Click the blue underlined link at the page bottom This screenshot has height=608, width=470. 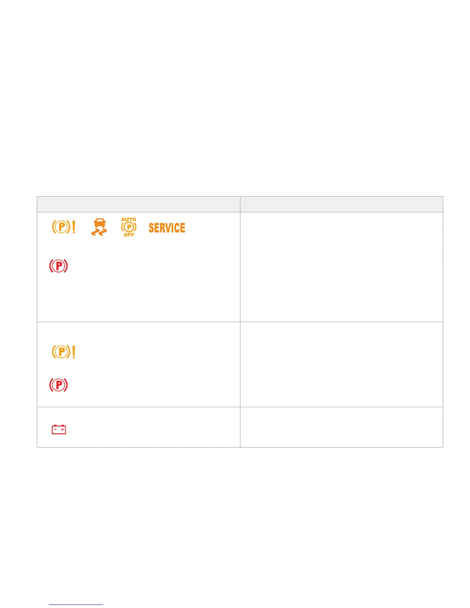pyautogui.click(x=76, y=605)
